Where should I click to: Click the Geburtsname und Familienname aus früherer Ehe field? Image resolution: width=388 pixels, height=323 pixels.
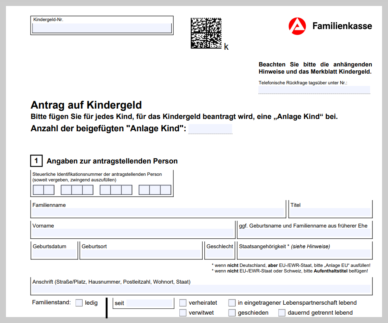[305, 233]
